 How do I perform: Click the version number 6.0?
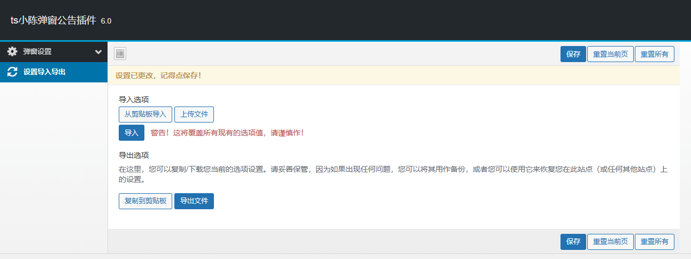106,21
